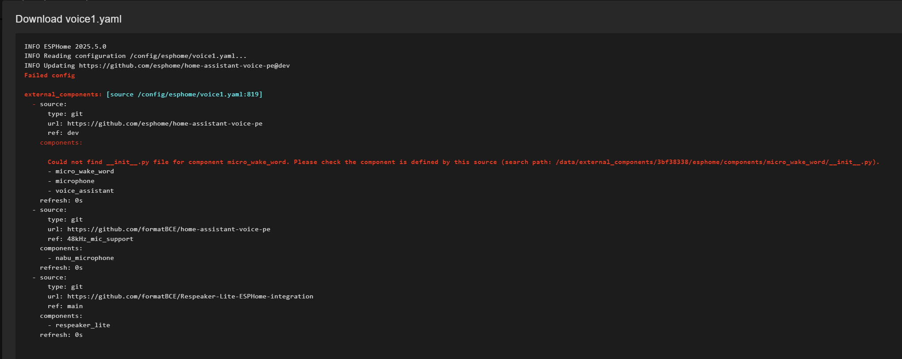Viewport: 902px width, 359px height.
Task: Click the formatBCE/home-assistant-voice-pe url line
Action: point(159,229)
